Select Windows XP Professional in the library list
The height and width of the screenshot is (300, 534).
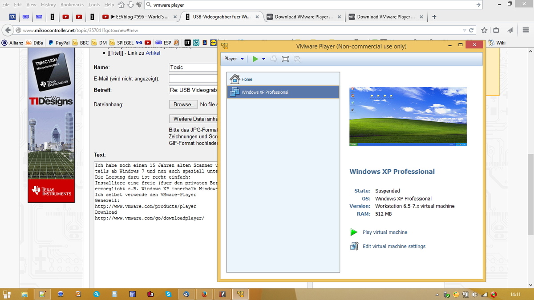coord(283,92)
